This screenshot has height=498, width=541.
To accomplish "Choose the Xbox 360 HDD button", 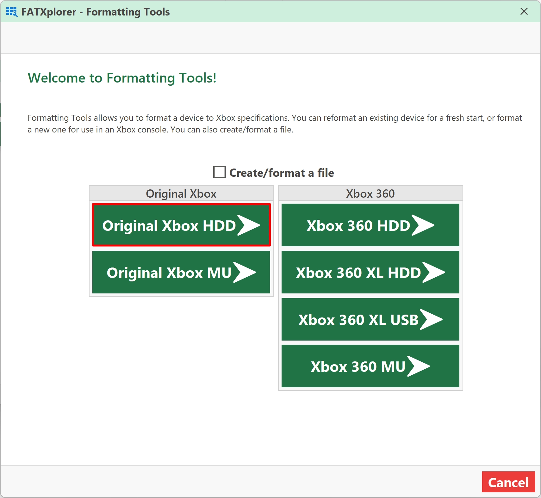I will [x=370, y=225].
